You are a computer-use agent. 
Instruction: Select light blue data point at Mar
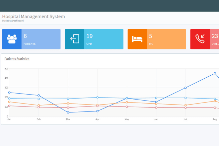click(68, 99)
